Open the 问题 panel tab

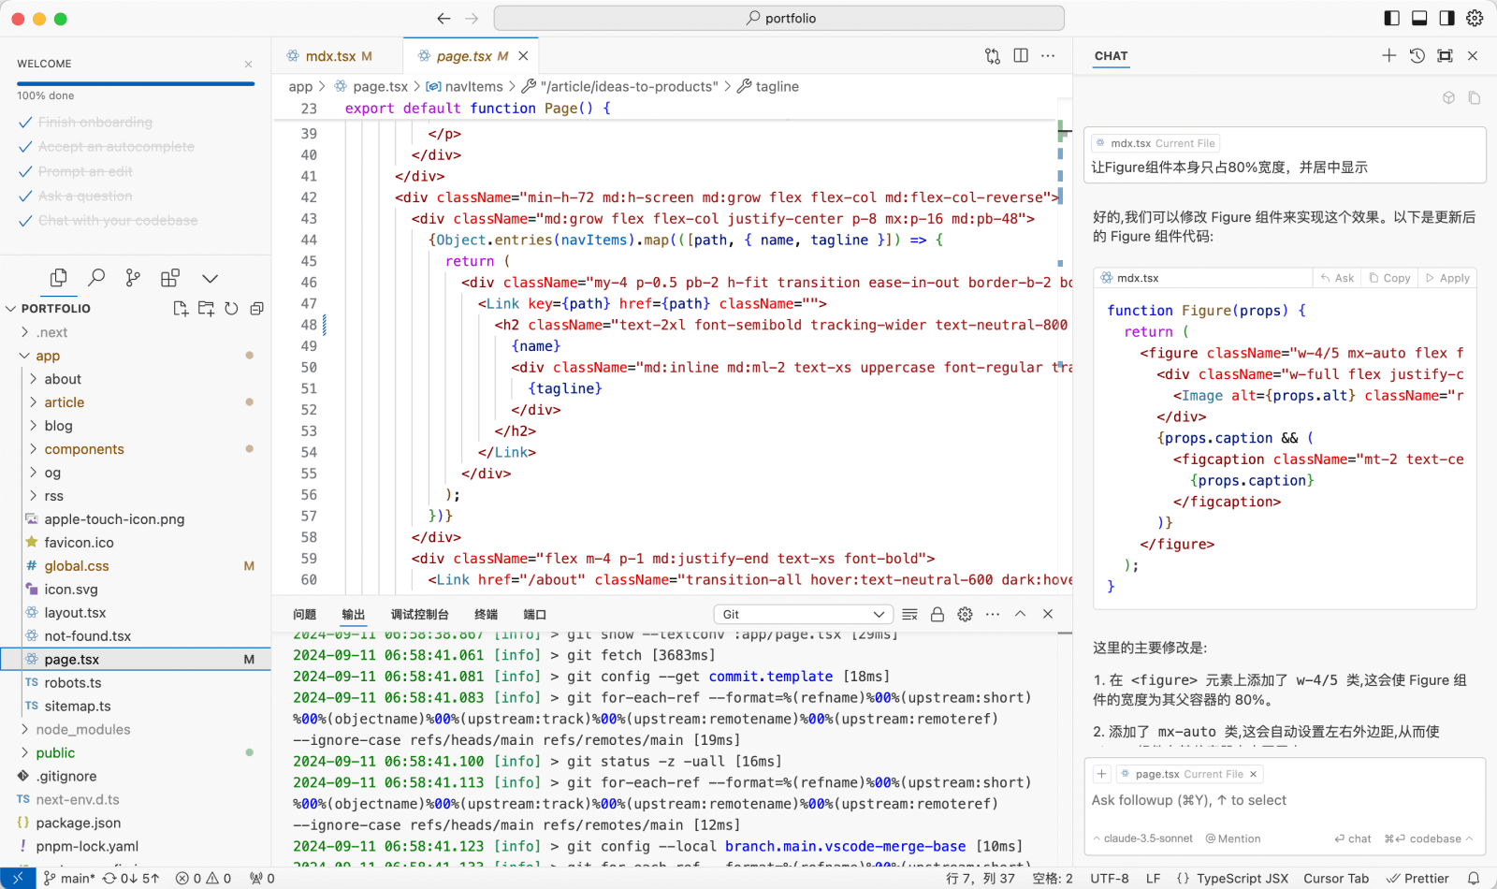click(305, 615)
